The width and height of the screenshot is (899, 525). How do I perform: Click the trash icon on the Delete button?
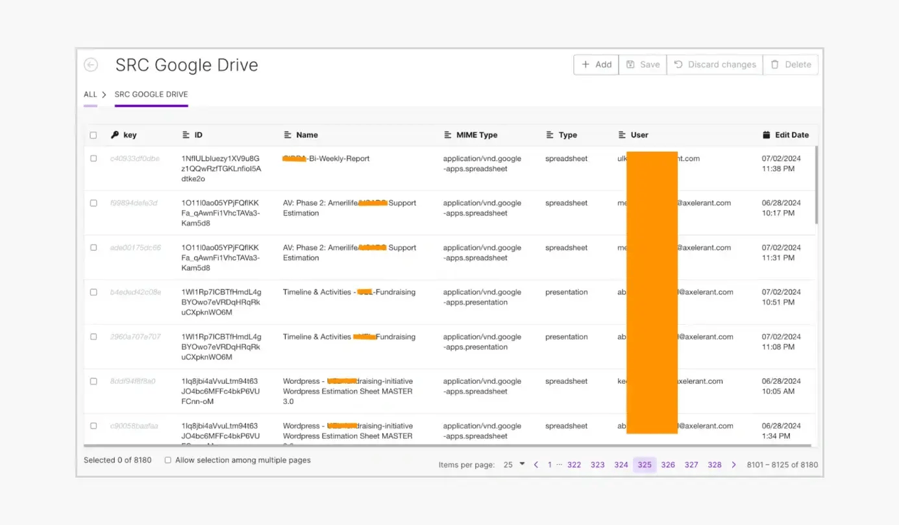tap(775, 64)
